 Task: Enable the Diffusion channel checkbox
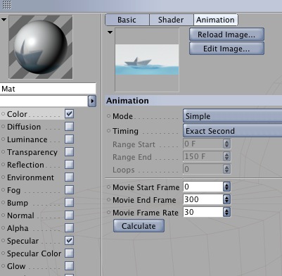70,127
